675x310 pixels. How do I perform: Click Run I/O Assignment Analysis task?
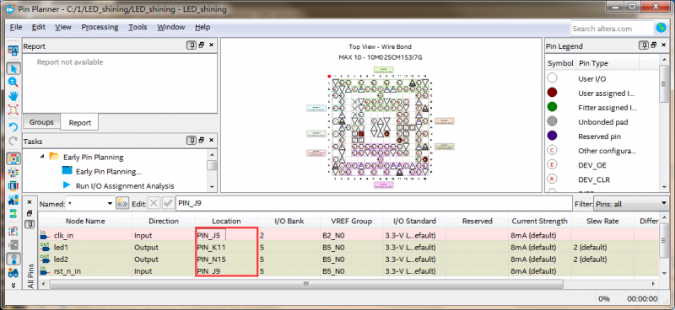(x=125, y=185)
